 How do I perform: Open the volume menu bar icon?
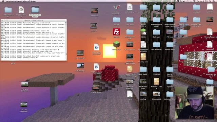[184, 1]
